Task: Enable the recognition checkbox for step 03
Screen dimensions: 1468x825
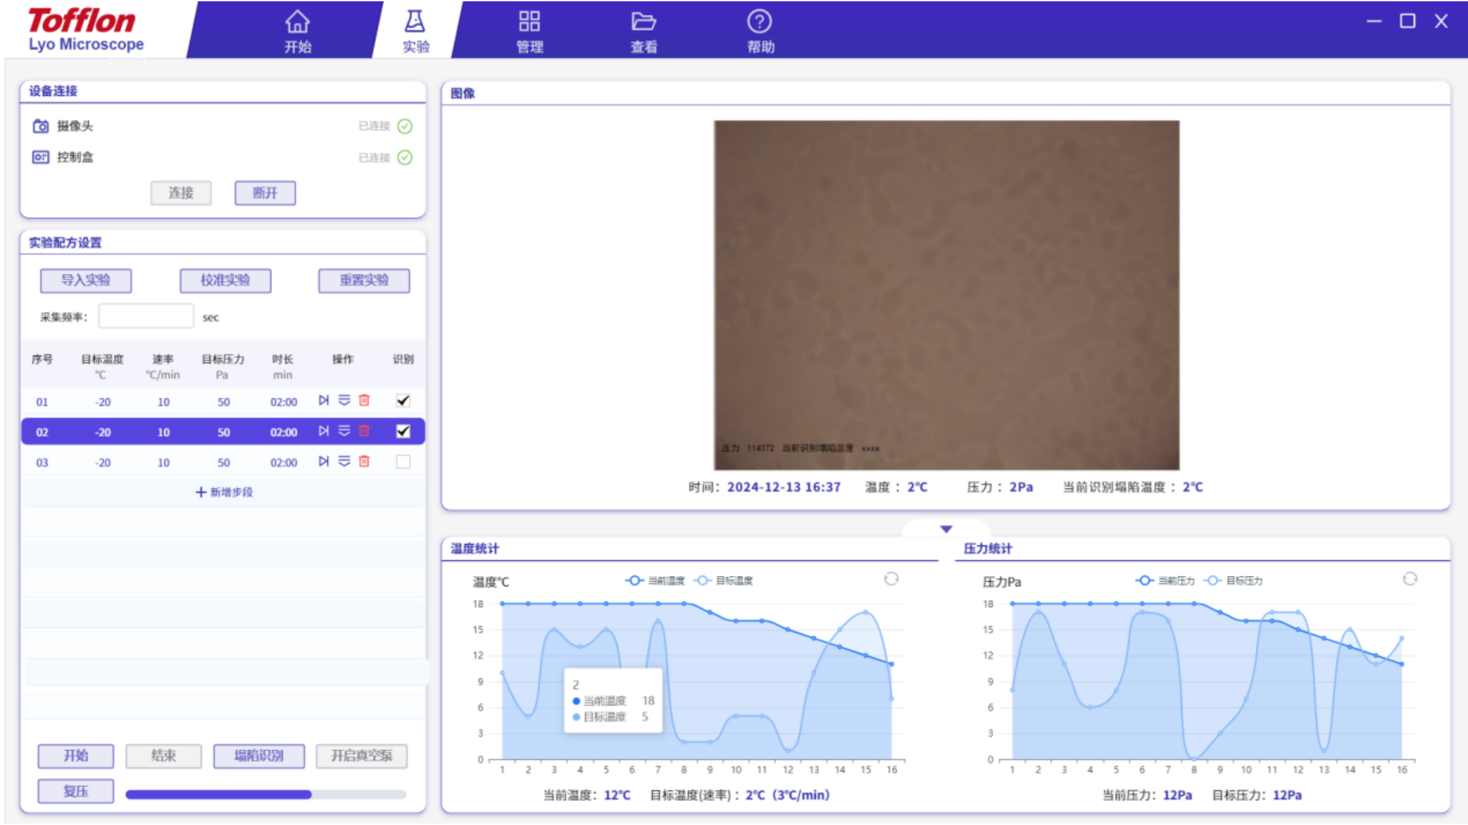Action: click(x=403, y=462)
